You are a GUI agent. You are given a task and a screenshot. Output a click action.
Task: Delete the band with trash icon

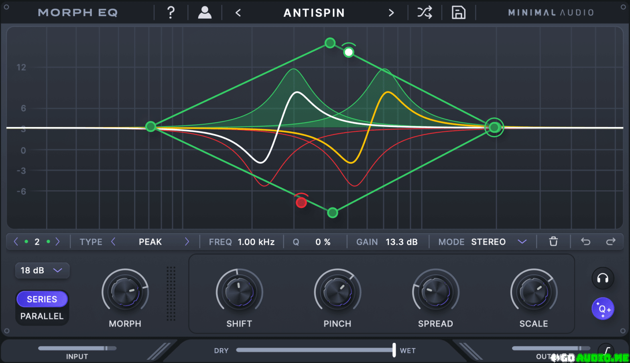pos(553,242)
